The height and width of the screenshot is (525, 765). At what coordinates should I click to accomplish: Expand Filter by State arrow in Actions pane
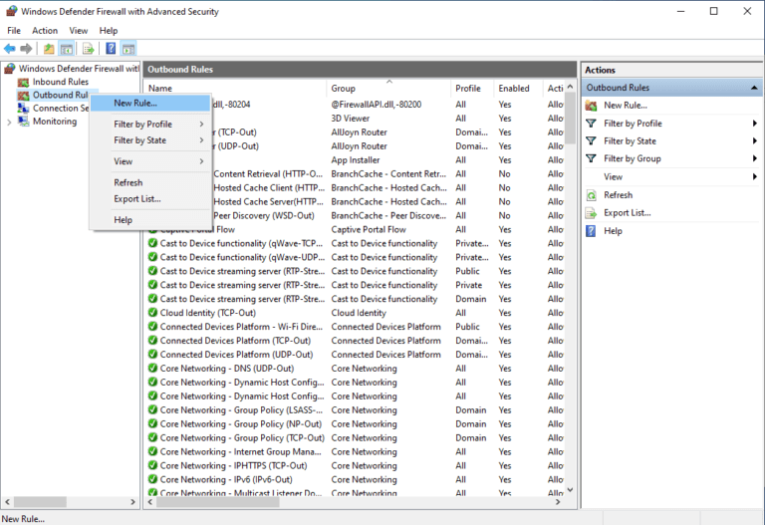754,141
